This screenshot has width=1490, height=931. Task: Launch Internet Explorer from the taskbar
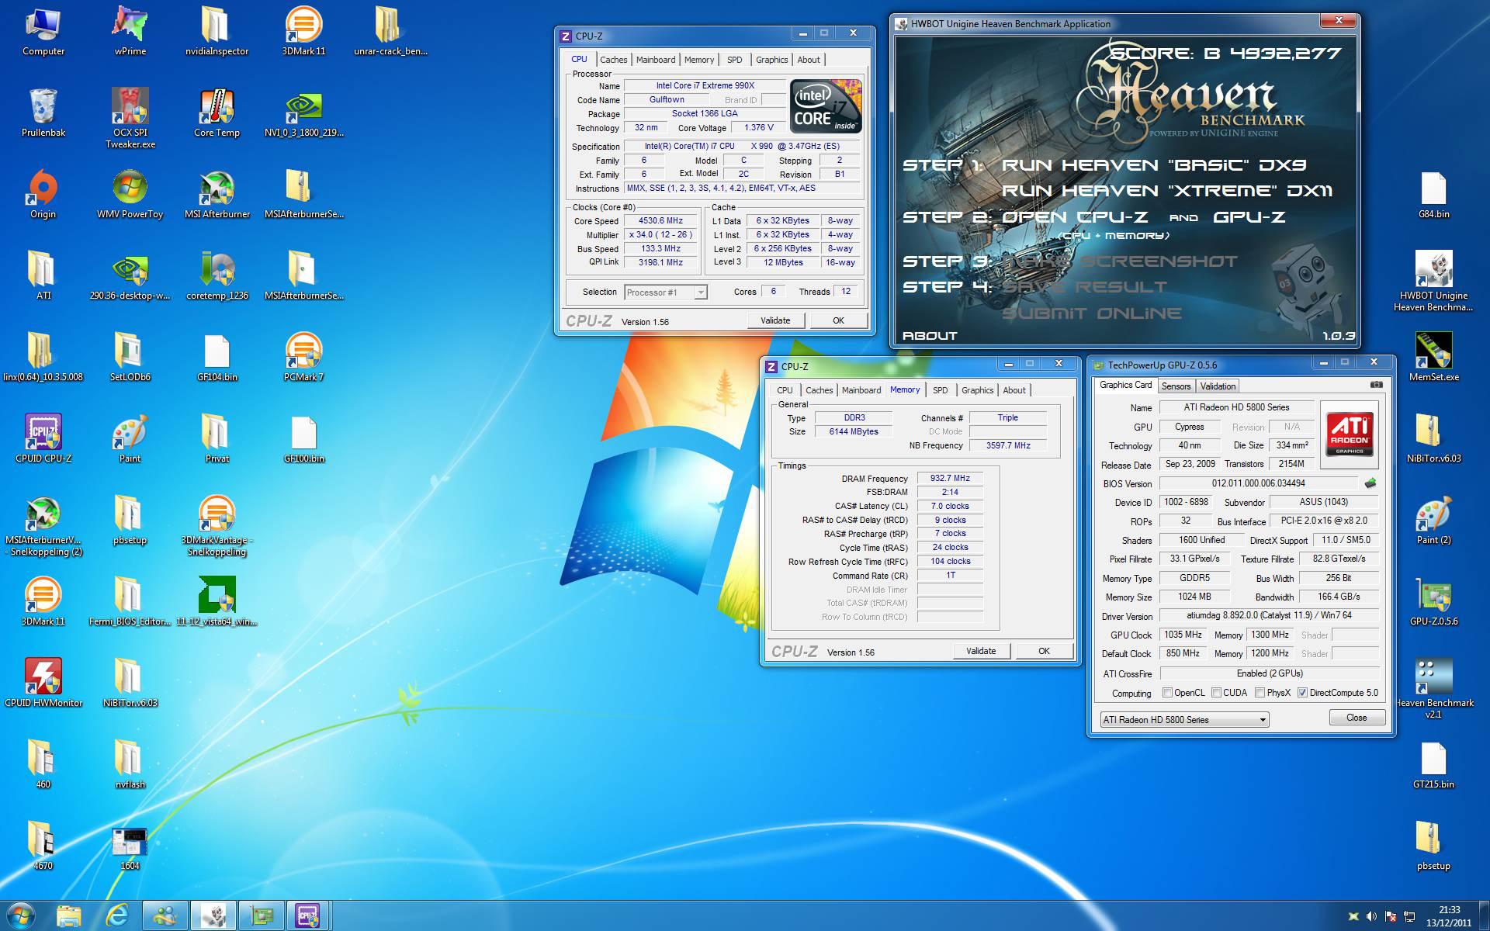click(117, 916)
